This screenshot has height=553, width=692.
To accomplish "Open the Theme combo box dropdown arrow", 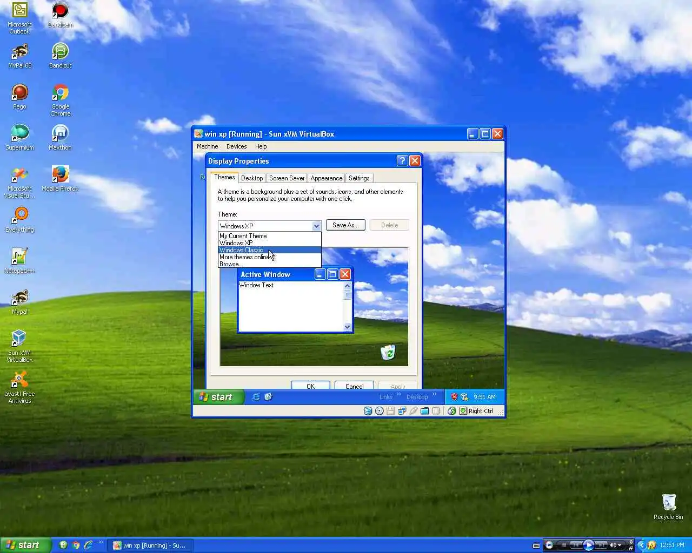I will pyautogui.click(x=316, y=226).
